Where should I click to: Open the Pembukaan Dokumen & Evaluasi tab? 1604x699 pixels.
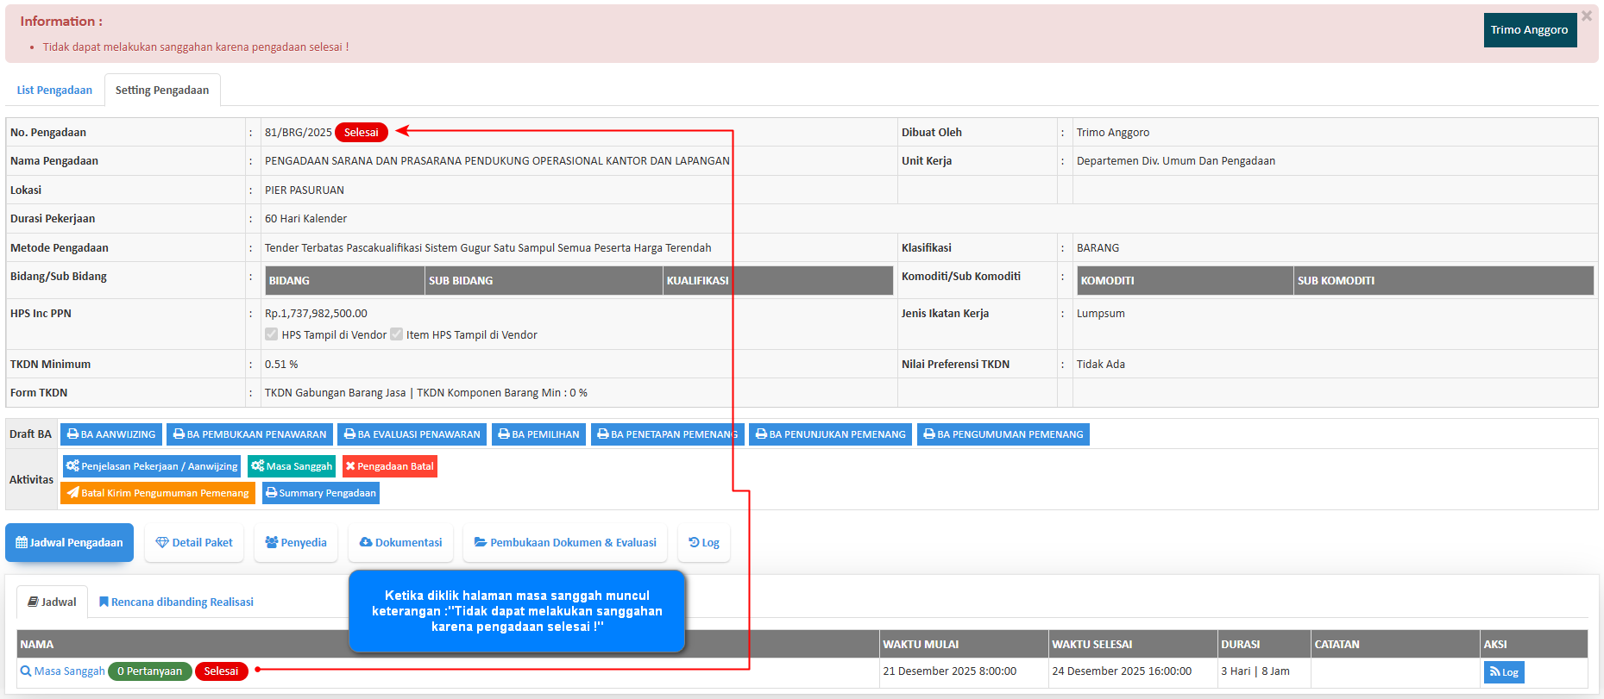[x=565, y=543]
